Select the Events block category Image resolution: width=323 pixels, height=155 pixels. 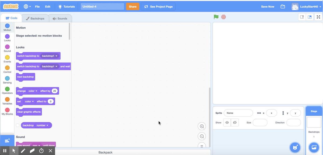[x=7, y=59]
